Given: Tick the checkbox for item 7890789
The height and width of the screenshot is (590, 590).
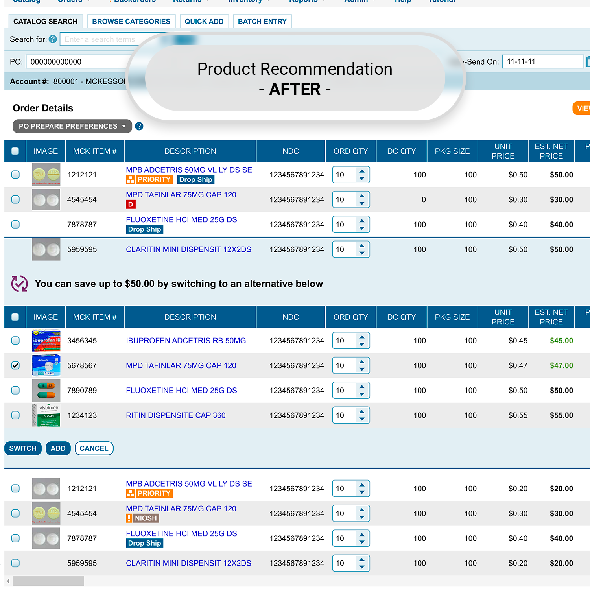Looking at the screenshot, I should 15,390.
